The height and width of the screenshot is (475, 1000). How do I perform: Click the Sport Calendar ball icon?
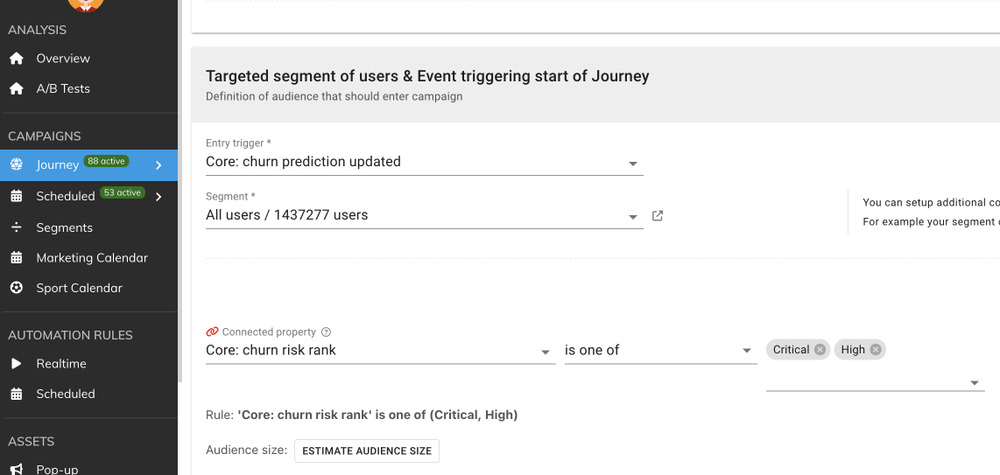16,288
